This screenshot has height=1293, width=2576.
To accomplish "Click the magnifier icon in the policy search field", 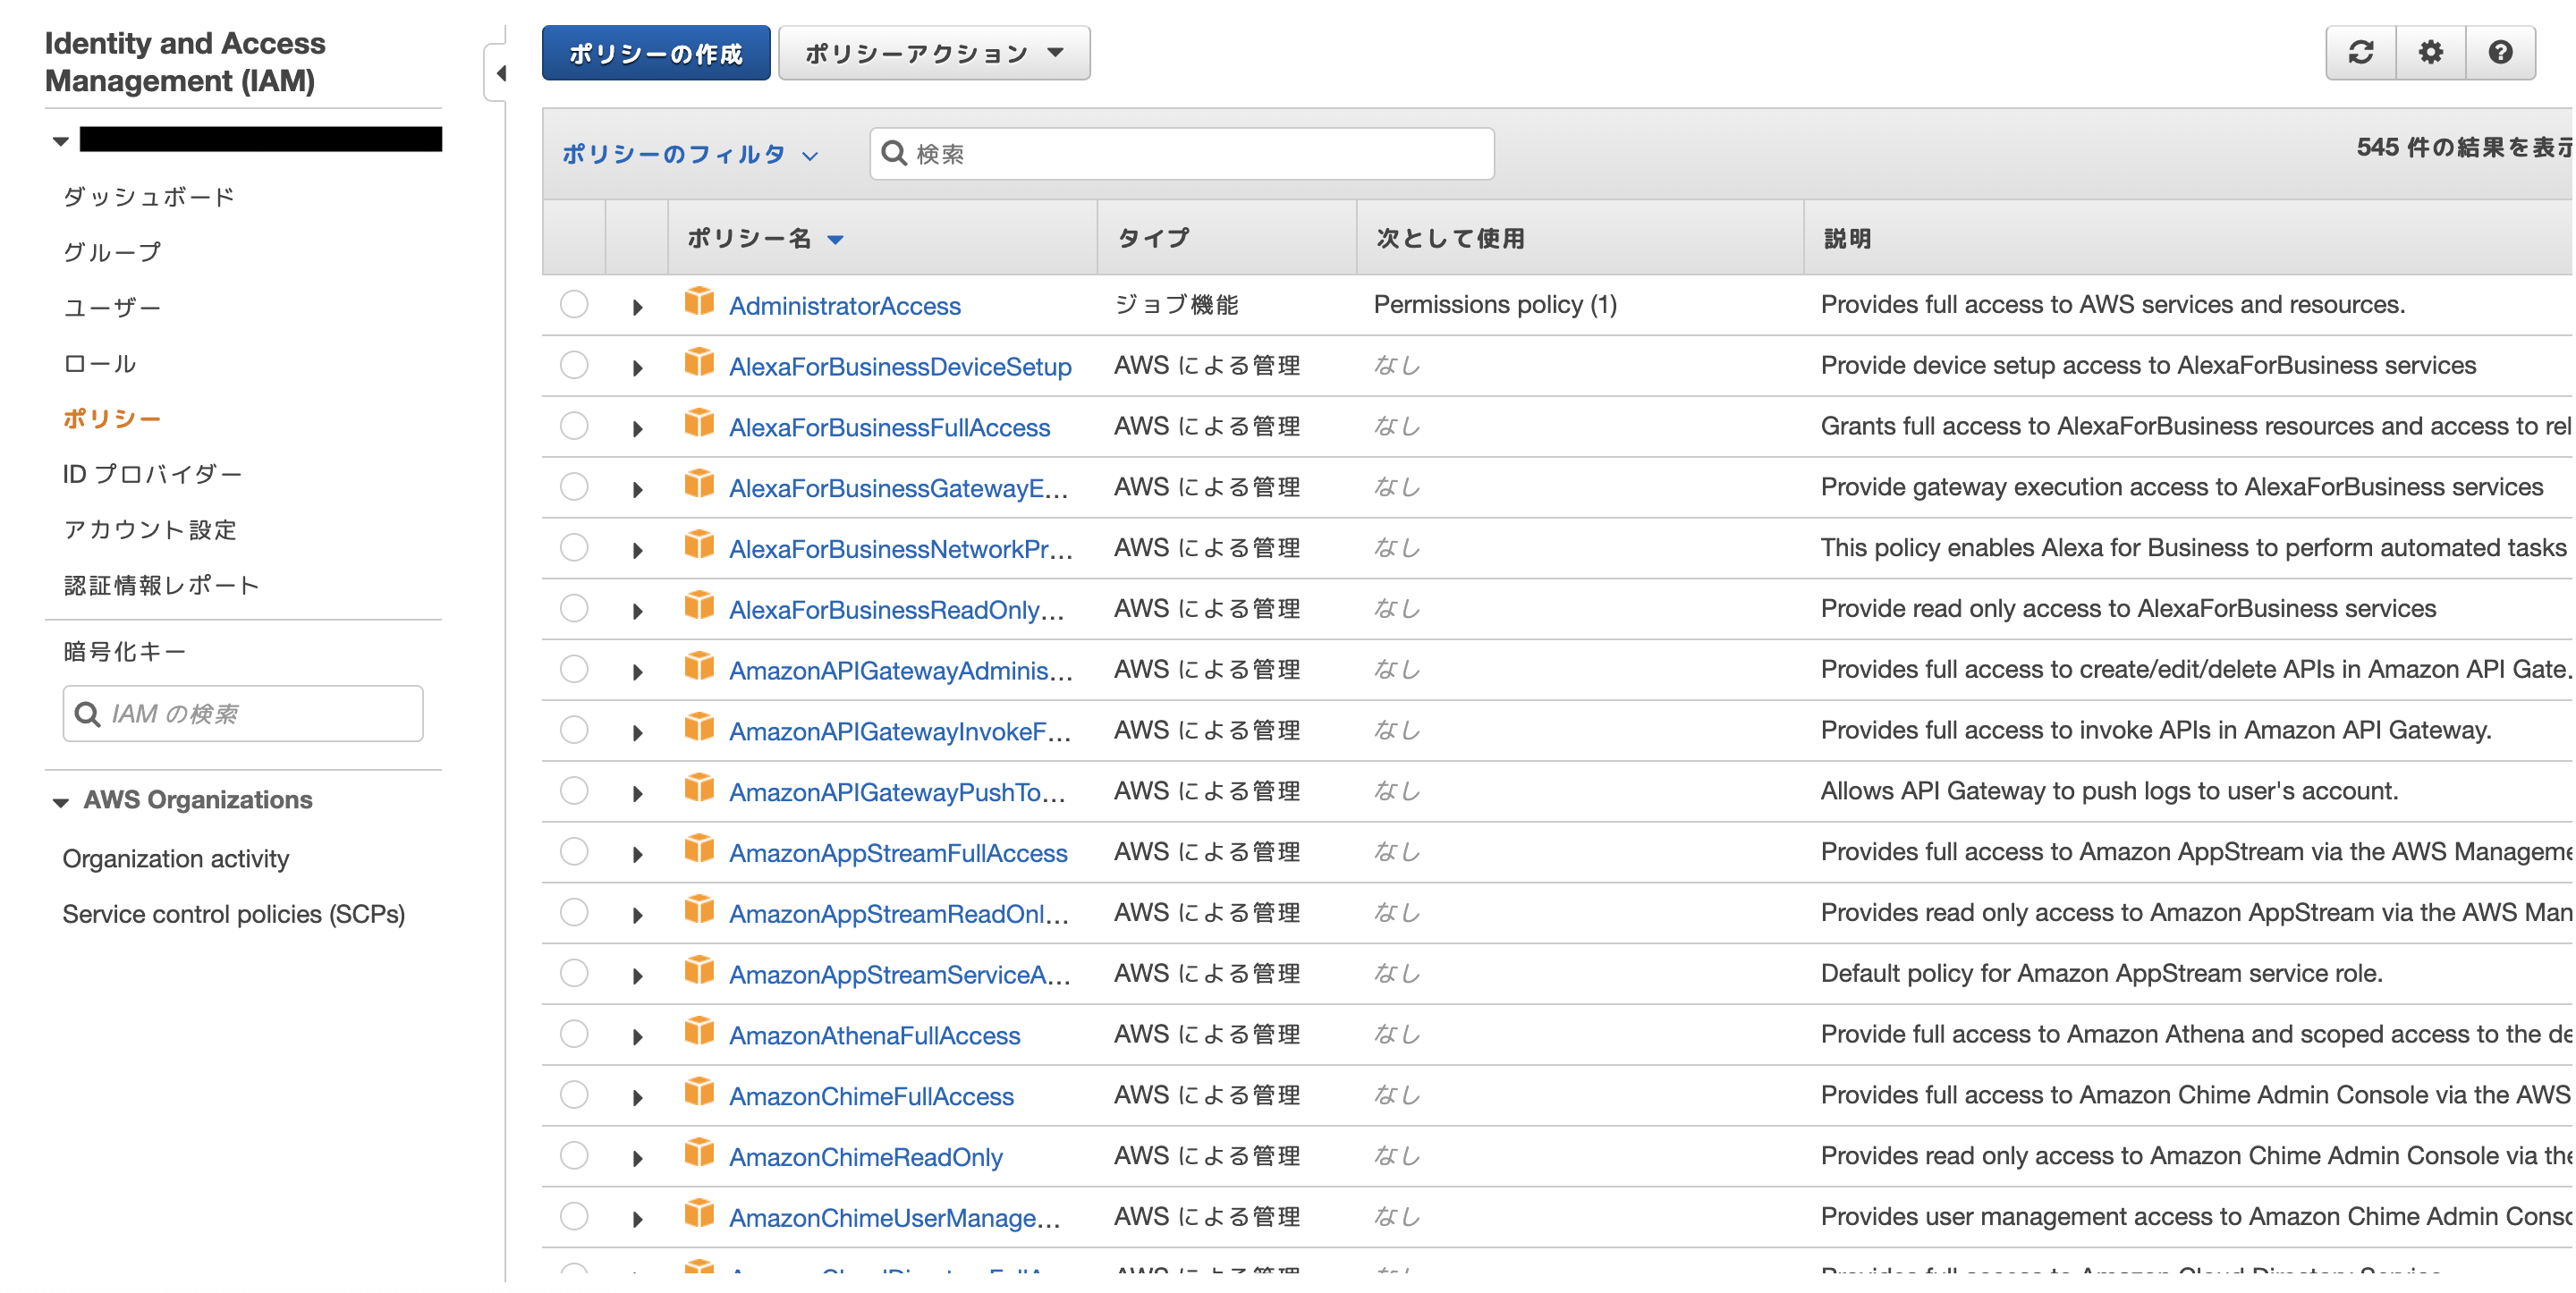I will click(894, 153).
